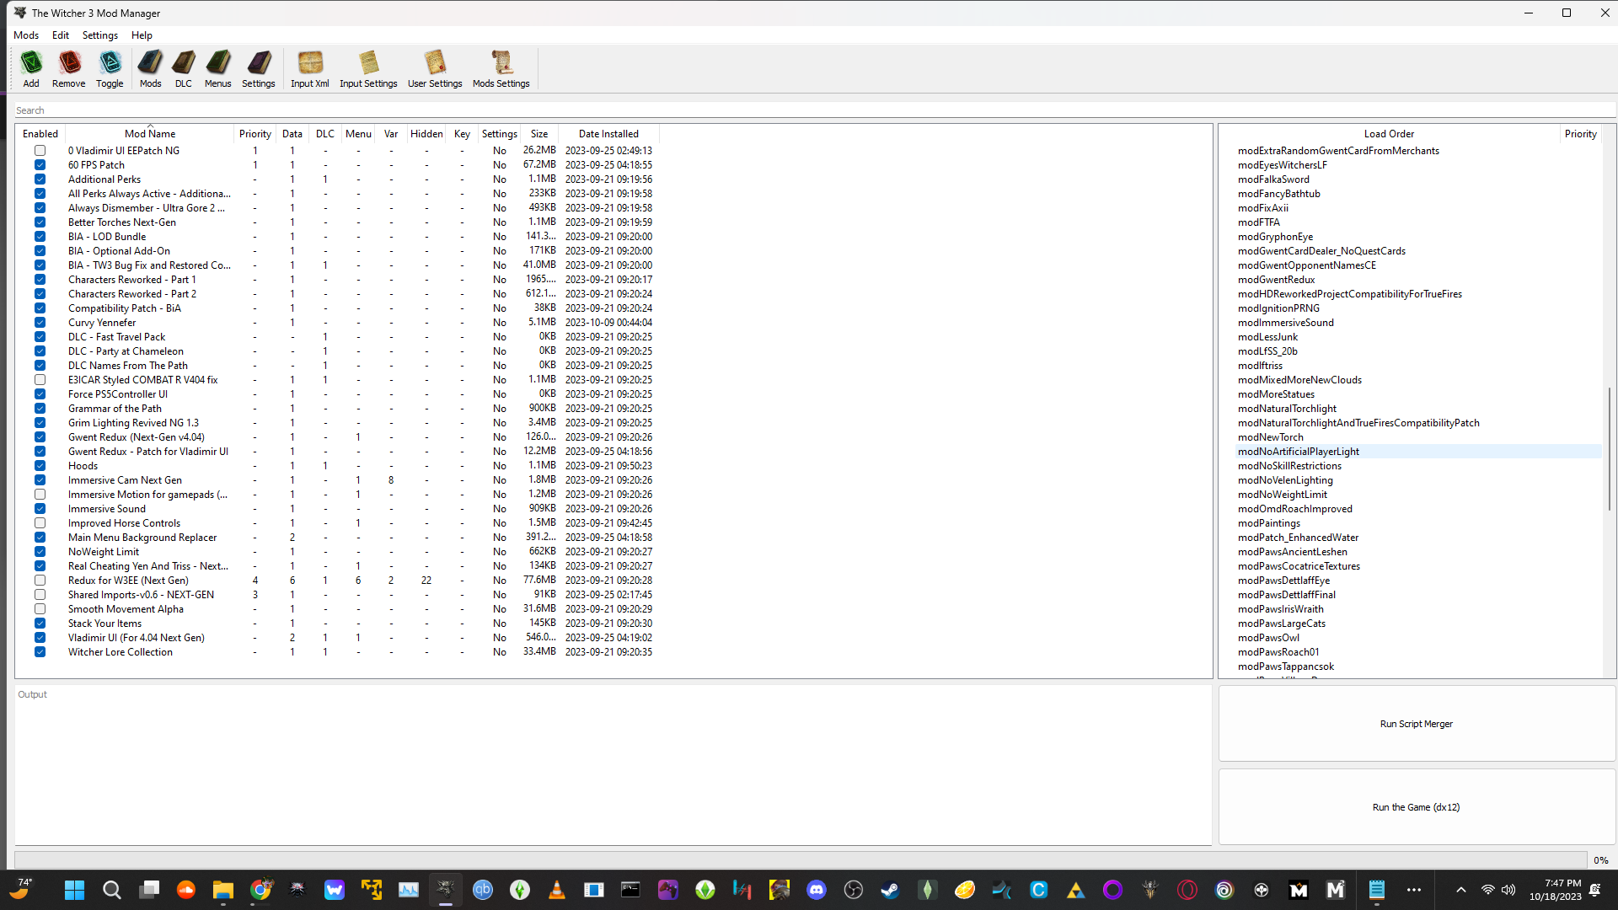This screenshot has height=910, width=1618.
Task: Select modPawsRoach01 in load order
Action: pyautogui.click(x=1278, y=652)
